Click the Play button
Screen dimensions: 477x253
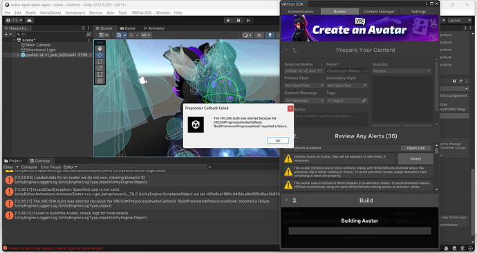[228, 20]
